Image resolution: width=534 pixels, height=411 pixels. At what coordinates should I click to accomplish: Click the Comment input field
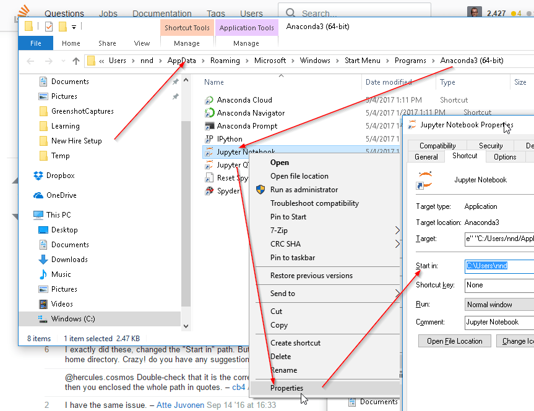click(x=499, y=322)
